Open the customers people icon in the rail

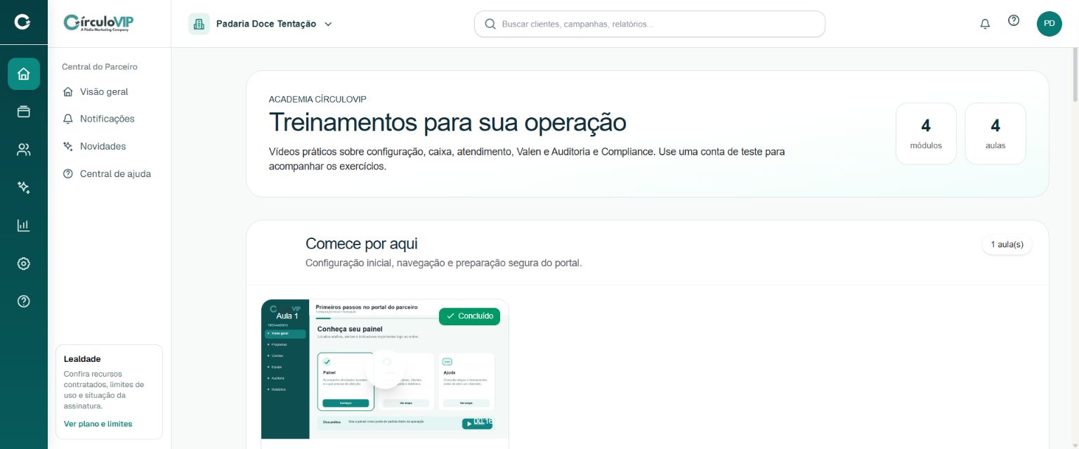click(24, 150)
